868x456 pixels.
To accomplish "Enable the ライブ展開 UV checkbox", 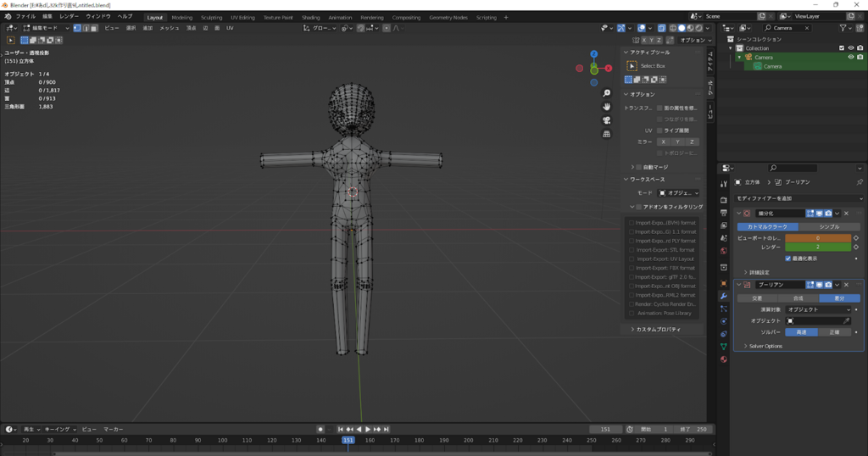I will click(x=659, y=131).
